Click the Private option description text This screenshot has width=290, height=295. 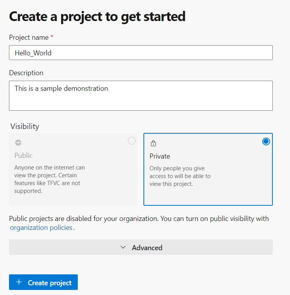pyautogui.click(x=180, y=176)
